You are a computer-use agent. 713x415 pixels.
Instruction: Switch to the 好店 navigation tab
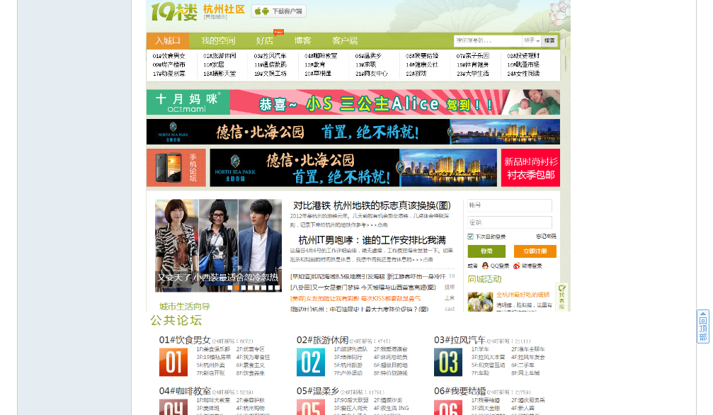tap(265, 40)
